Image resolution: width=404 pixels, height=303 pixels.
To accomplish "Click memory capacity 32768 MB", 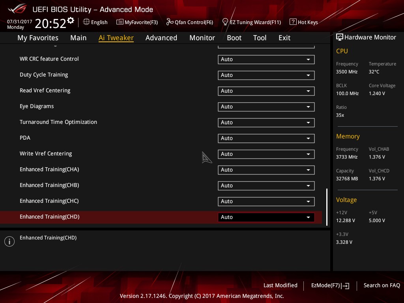I will pos(347,179).
